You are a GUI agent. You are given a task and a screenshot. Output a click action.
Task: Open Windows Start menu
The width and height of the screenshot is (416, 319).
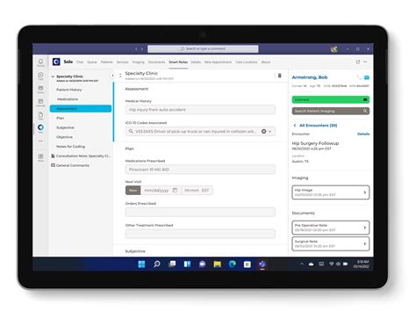pyautogui.click(x=141, y=265)
